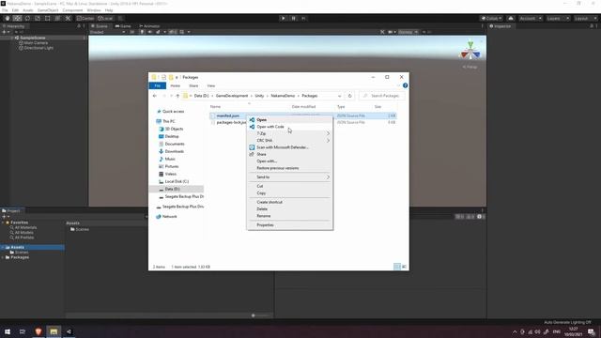Click the Unity Play button
This screenshot has height=338, width=601.
[x=283, y=18]
